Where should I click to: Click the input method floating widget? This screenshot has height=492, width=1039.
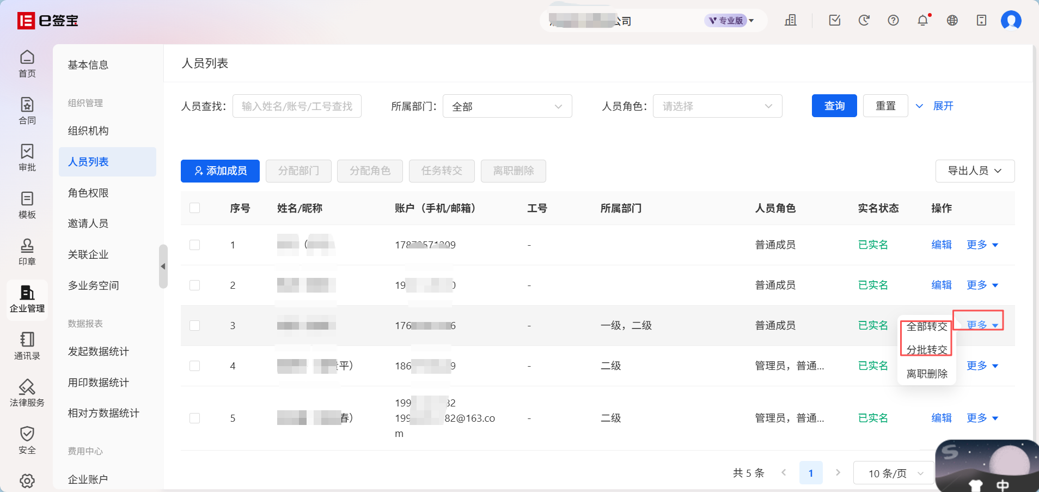point(987,466)
